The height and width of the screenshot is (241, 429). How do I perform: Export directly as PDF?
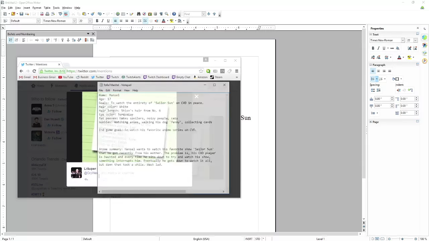tap(42, 14)
